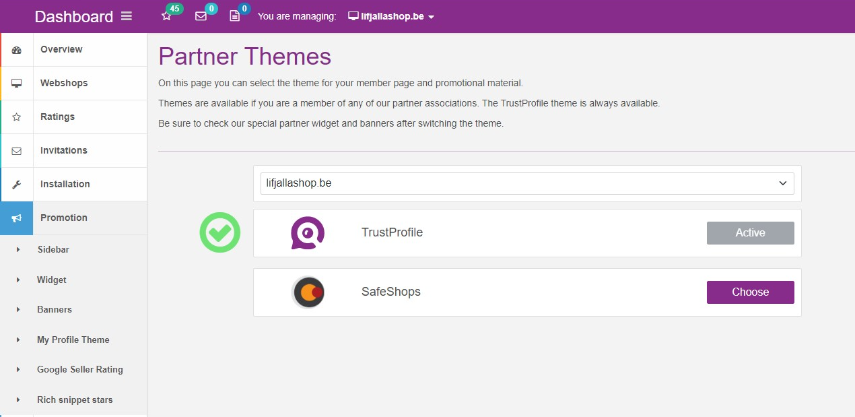Viewport: 855px width, 417px height.
Task: Open the Ratings menu item
Action: [74, 117]
